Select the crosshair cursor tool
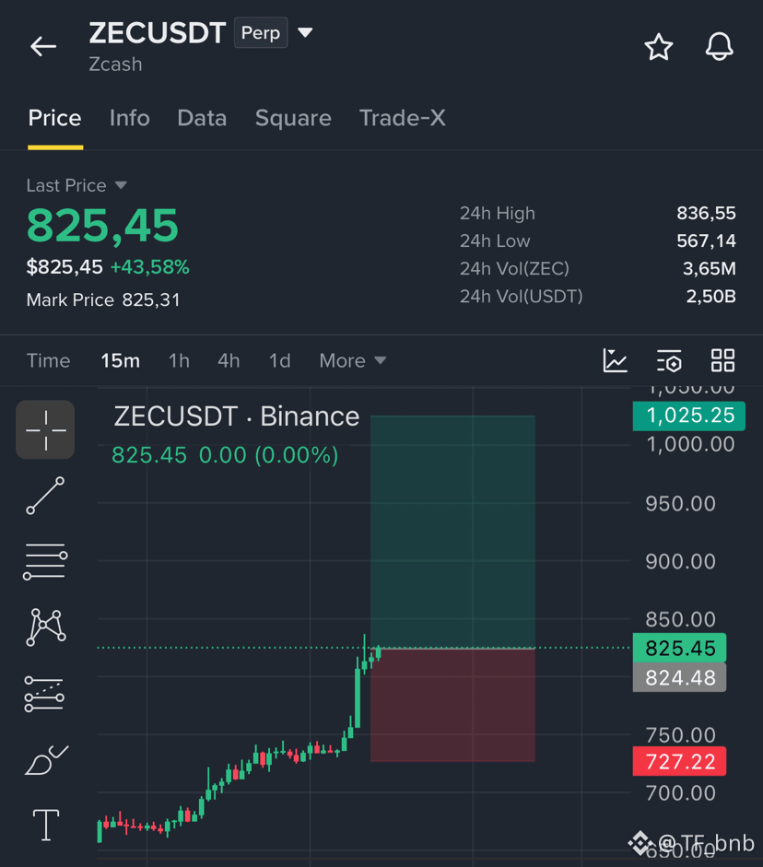The width and height of the screenshot is (763, 867). pyautogui.click(x=45, y=429)
